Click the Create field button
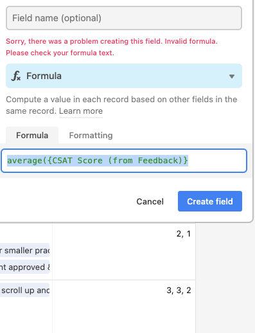This screenshot has height=333, width=255. [x=210, y=201]
